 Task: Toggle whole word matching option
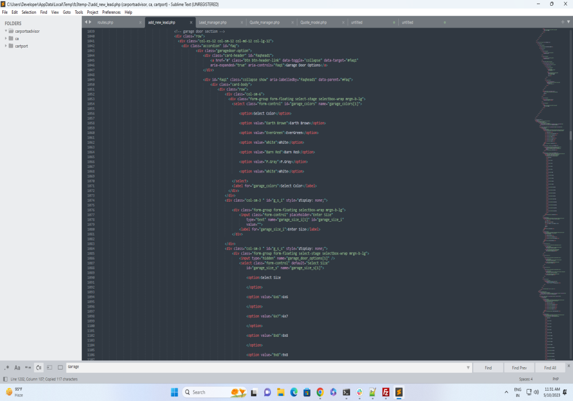[28, 367]
